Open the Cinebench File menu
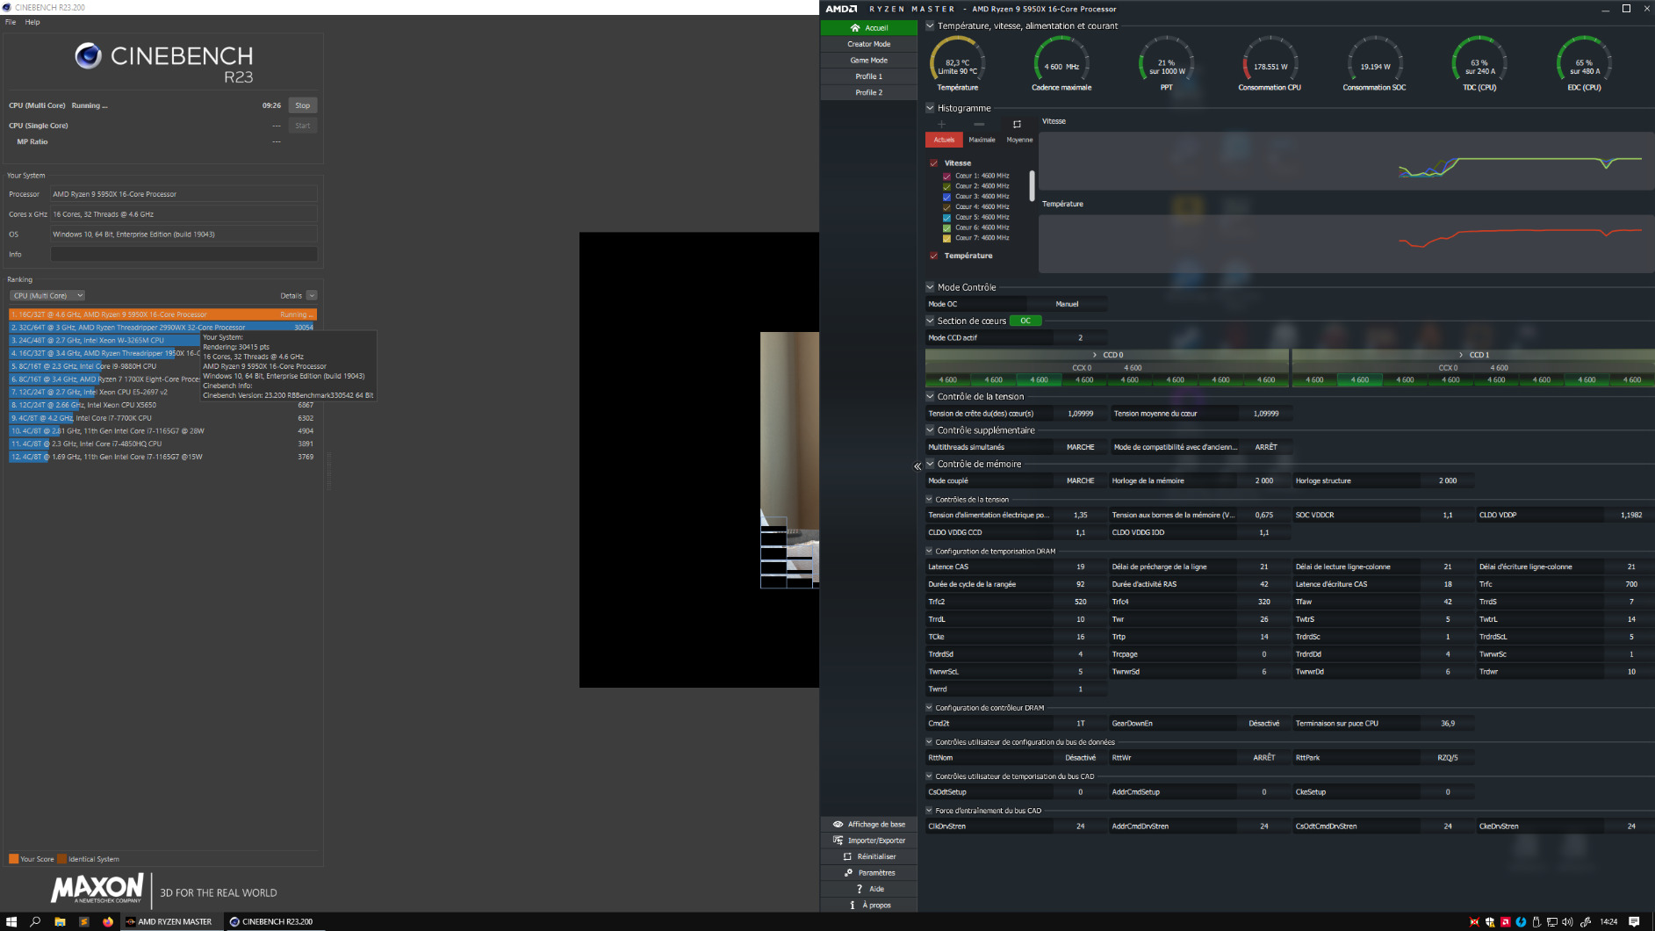Image resolution: width=1655 pixels, height=931 pixels. pos(11,22)
